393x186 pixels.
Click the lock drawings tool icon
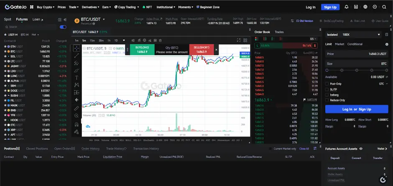[77, 132]
